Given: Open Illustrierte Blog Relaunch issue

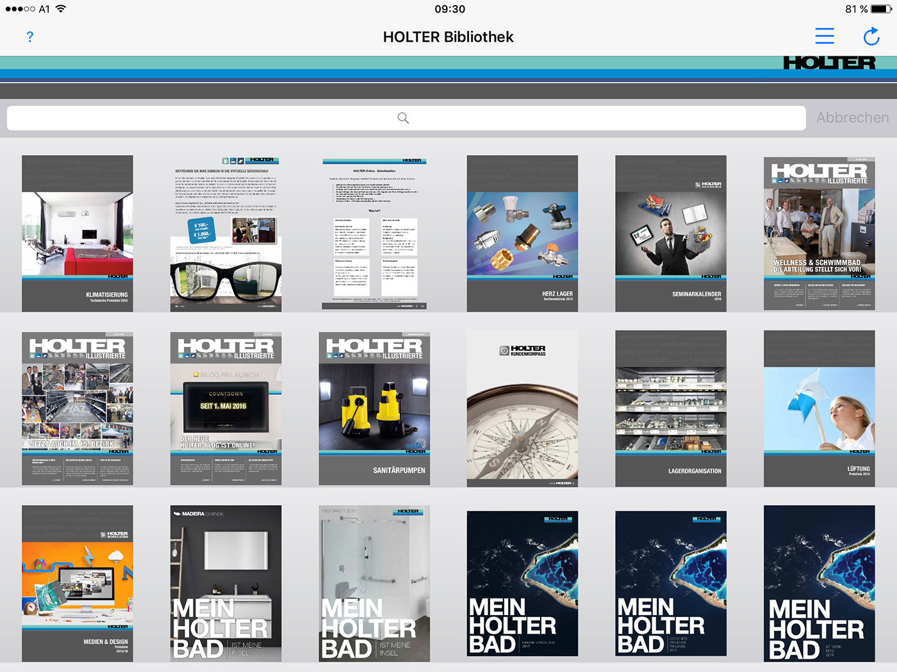Looking at the screenshot, I should 226,408.
